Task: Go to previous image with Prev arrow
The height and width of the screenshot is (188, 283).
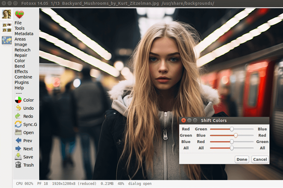Action: pos(18,140)
